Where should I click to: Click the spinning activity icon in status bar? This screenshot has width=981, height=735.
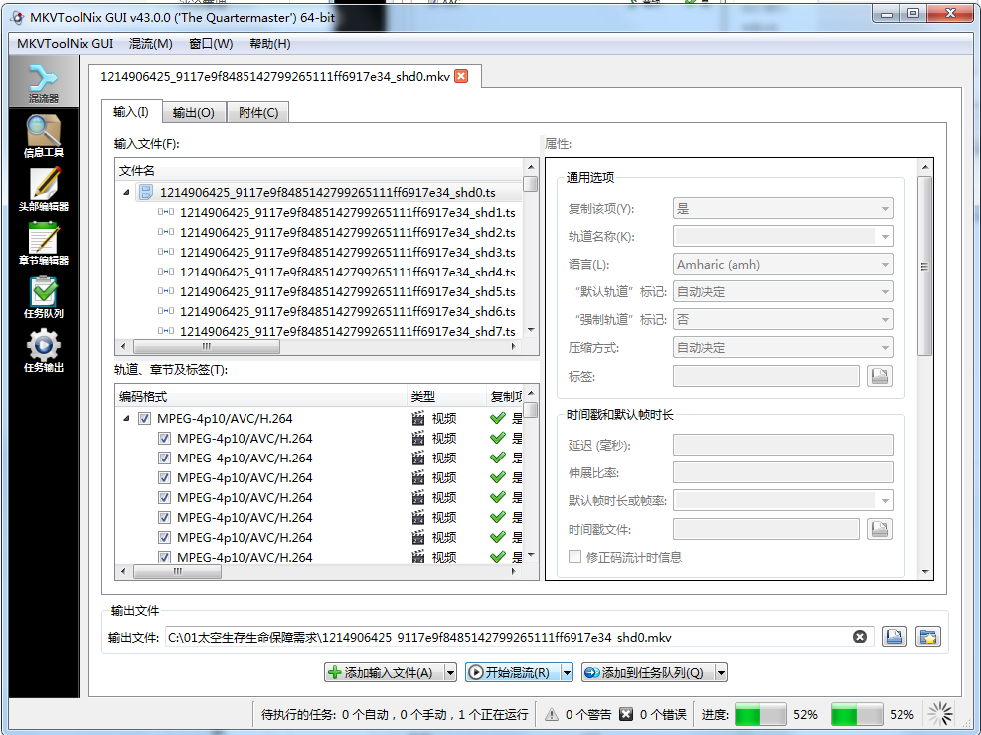click(x=940, y=714)
